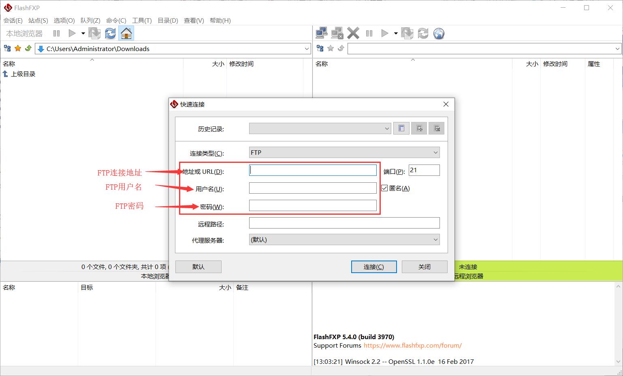Click the local pane transfer queue icon
The width and height of the screenshot is (623, 376).
tap(94, 33)
